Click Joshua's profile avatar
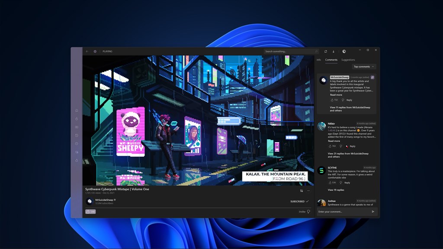443x249 pixels. (x=321, y=203)
